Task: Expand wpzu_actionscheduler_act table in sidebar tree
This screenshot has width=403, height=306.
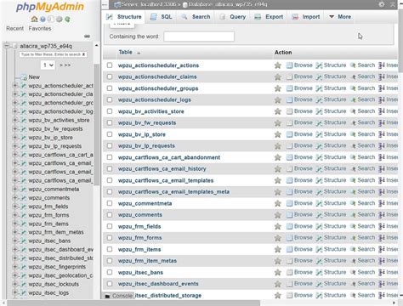Action: (x=15, y=86)
